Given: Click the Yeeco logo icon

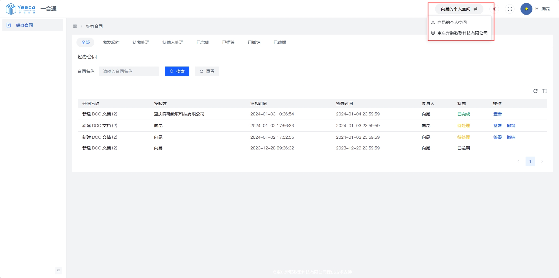Looking at the screenshot, I should pos(11,9).
